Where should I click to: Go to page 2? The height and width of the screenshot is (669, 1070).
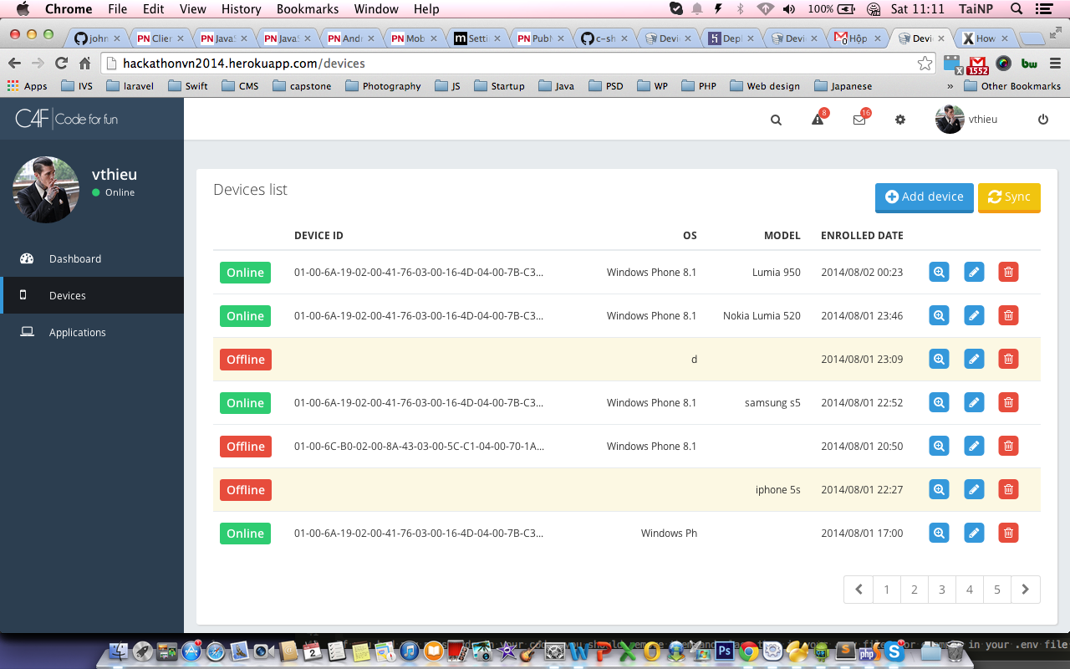[x=915, y=590]
